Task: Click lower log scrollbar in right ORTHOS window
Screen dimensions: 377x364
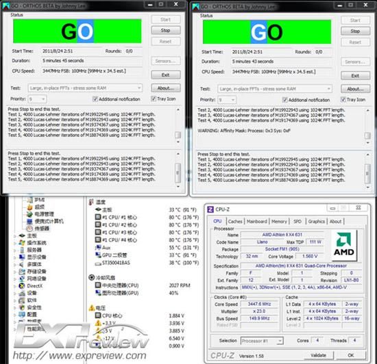Action: point(367,171)
